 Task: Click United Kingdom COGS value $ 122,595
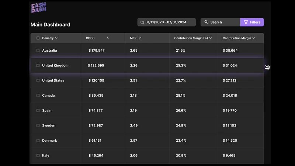tap(96, 66)
